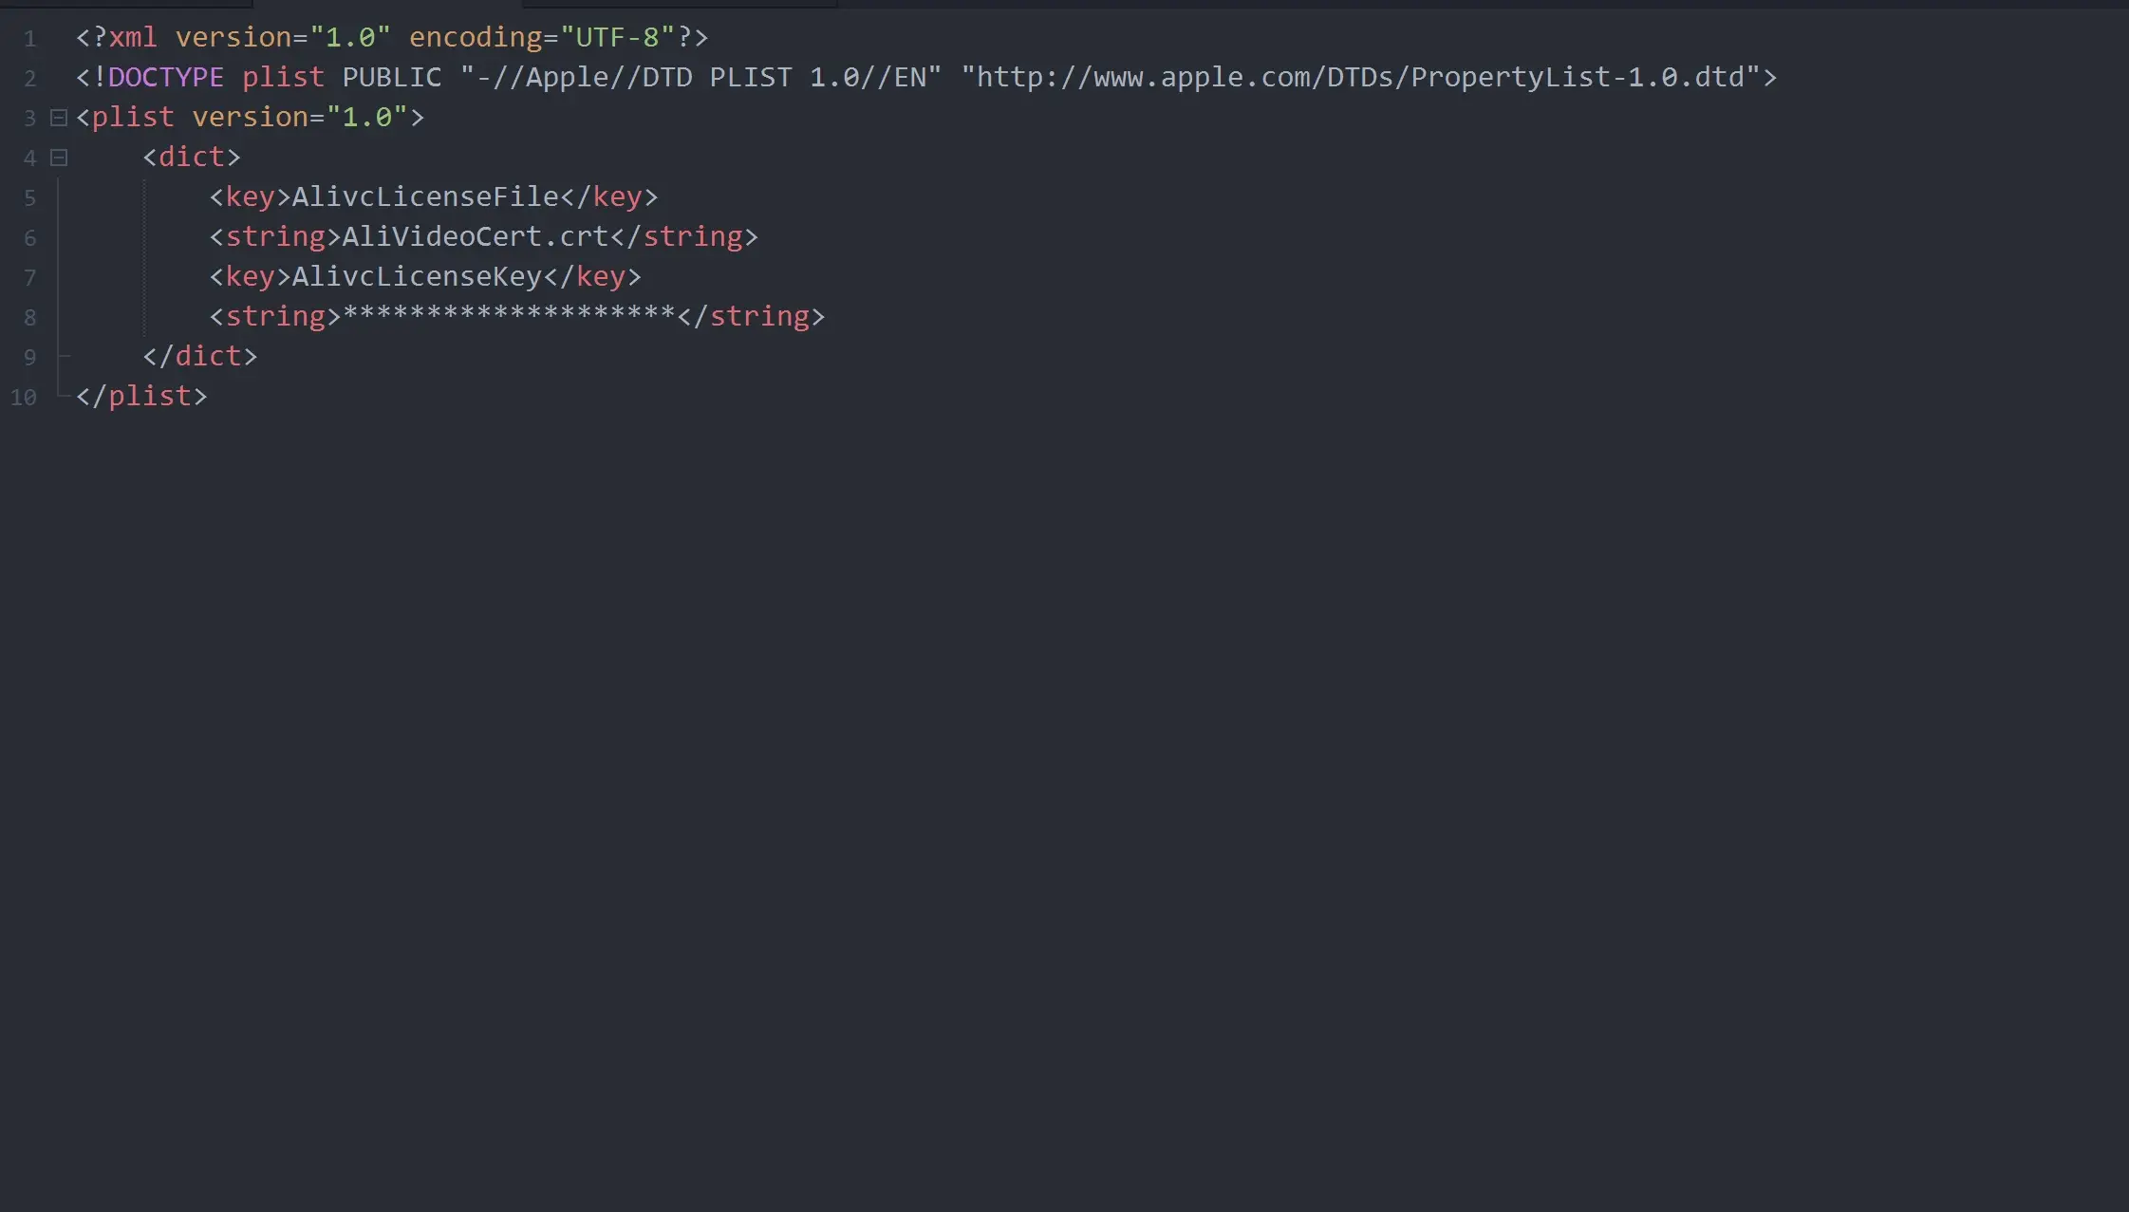The width and height of the screenshot is (2129, 1212).
Task: Click line number 8 in gutter
Action: pos(30,318)
